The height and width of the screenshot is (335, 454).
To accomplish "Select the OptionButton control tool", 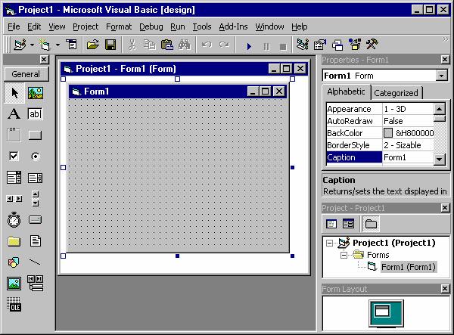I will coord(36,157).
